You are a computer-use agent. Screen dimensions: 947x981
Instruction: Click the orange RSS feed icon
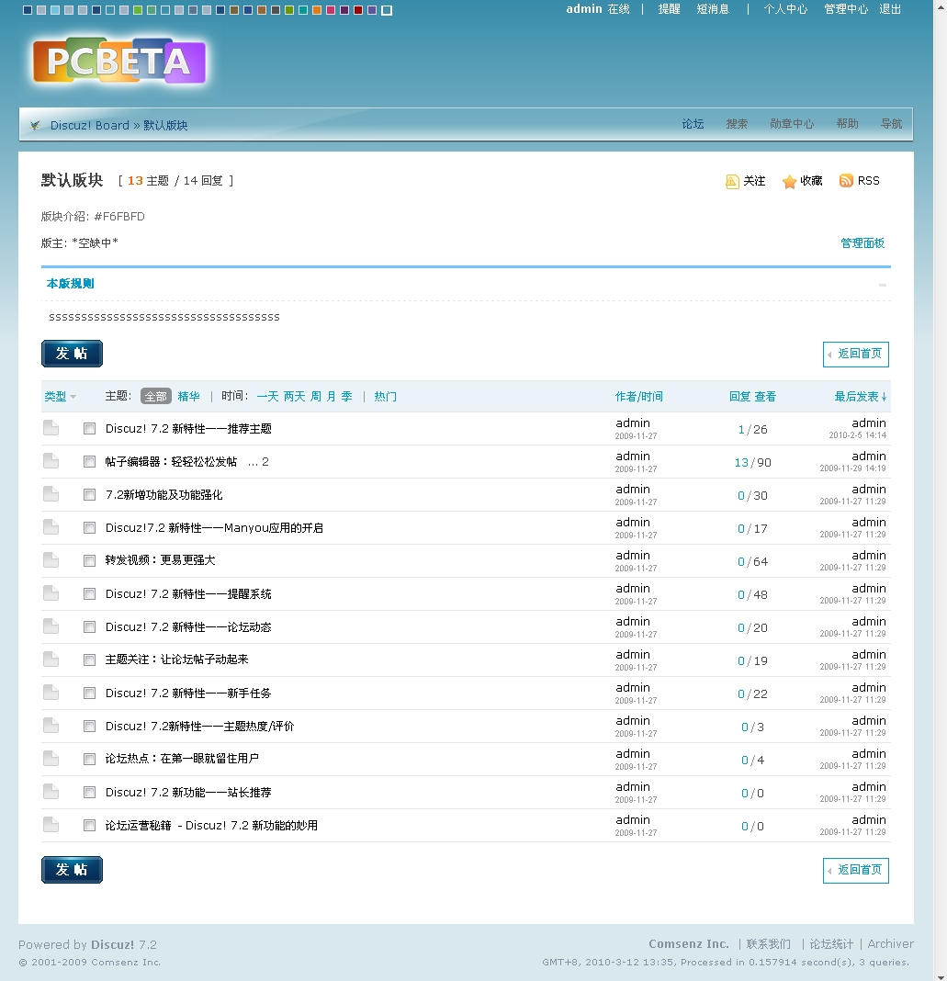pos(846,181)
